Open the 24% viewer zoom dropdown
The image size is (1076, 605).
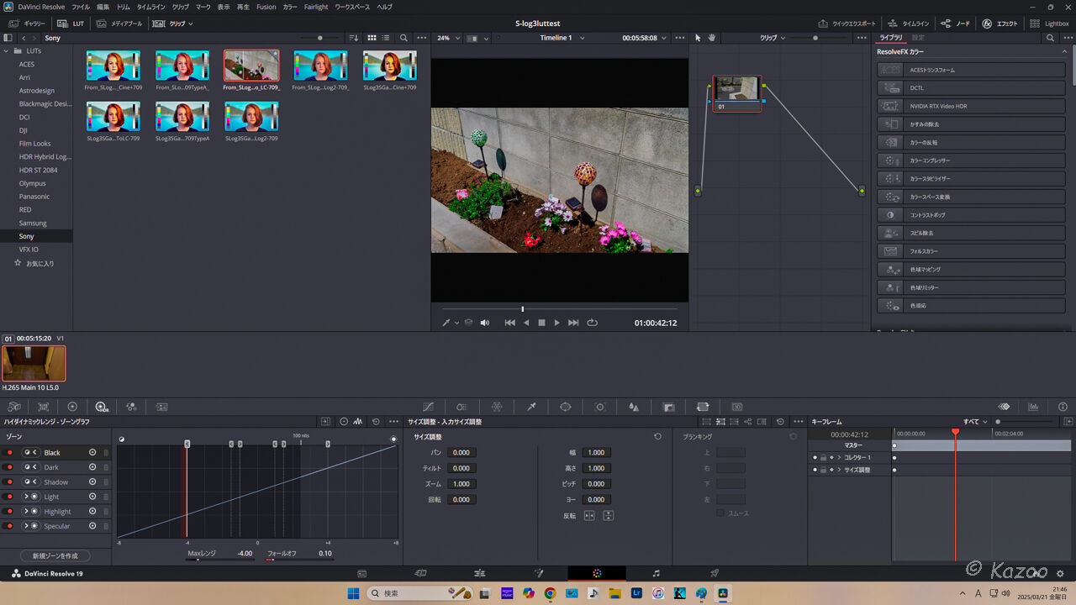(x=449, y=38)
